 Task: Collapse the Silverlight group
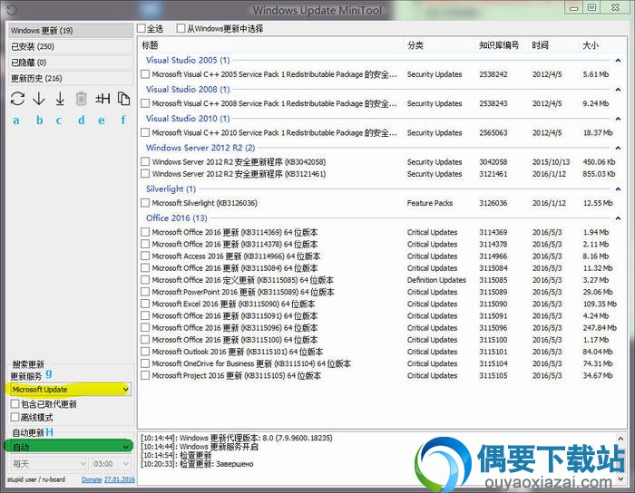point(618,188)
